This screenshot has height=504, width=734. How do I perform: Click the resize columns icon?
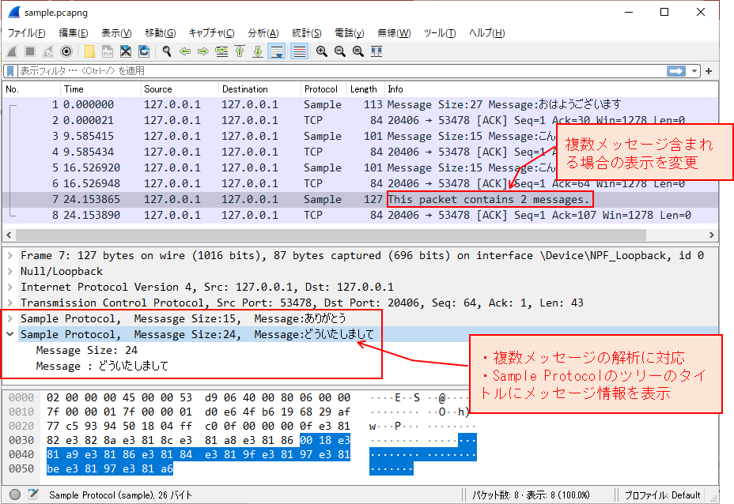[x=376, y=51]
